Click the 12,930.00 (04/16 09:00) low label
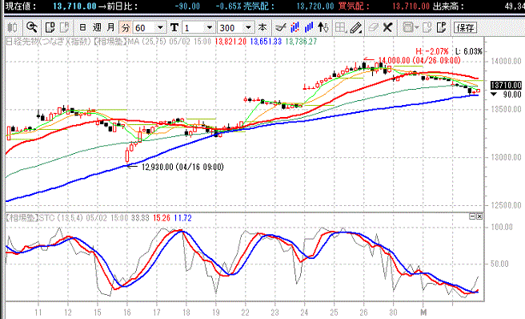Screen dimensions: 525x319 (x=182, y=167)
